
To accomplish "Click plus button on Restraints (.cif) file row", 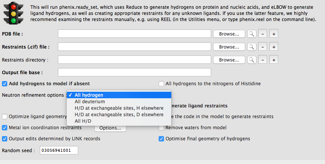I will pyautogui.click(x=274, y=47).
